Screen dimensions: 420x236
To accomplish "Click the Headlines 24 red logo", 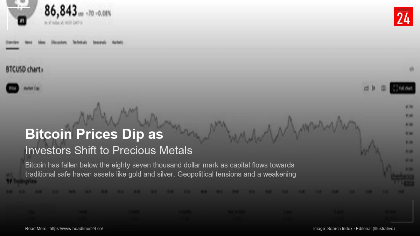I will click(x=404, y=16).
